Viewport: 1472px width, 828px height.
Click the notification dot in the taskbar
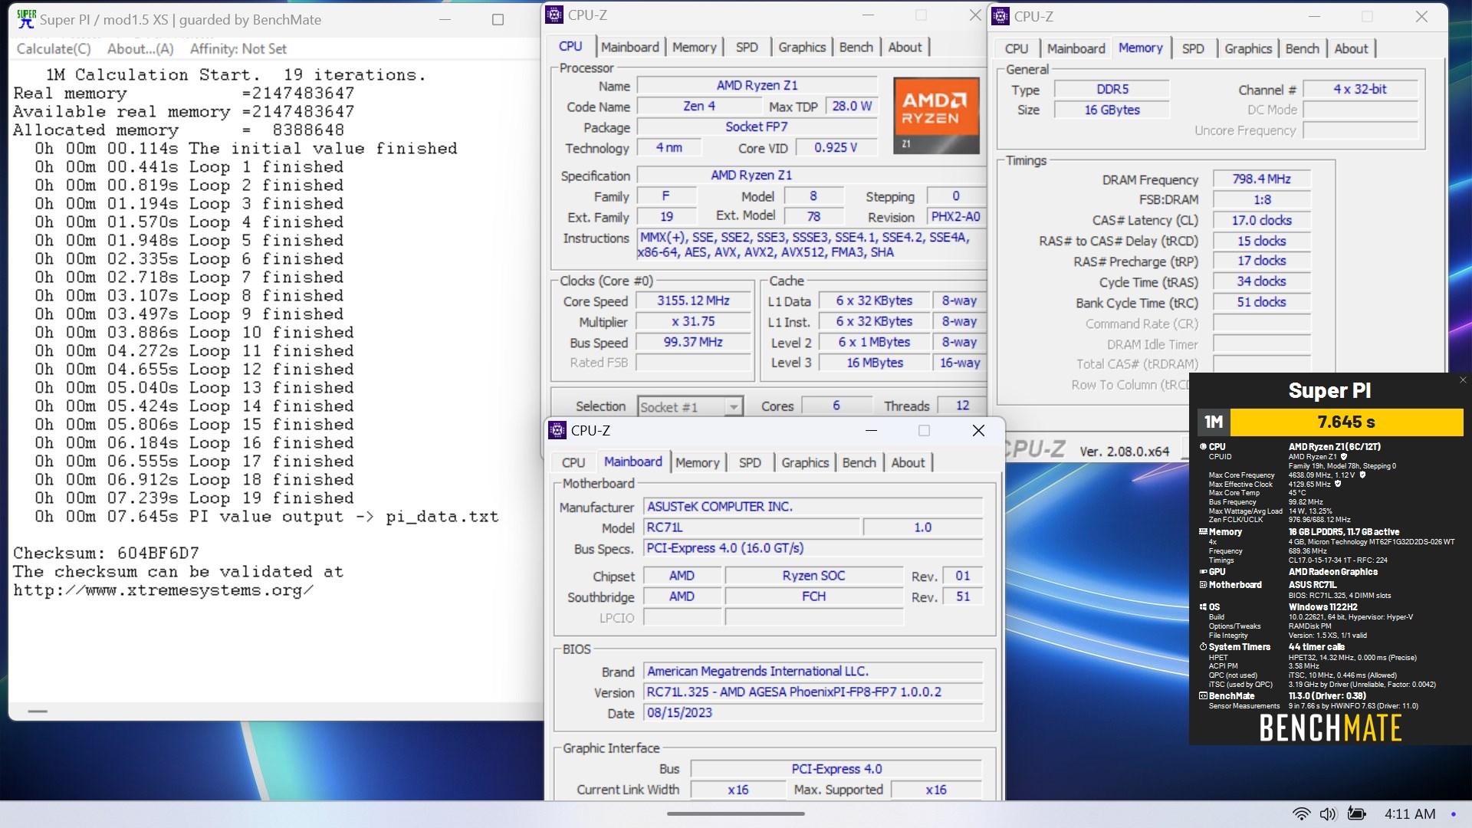coord(1454,814)
